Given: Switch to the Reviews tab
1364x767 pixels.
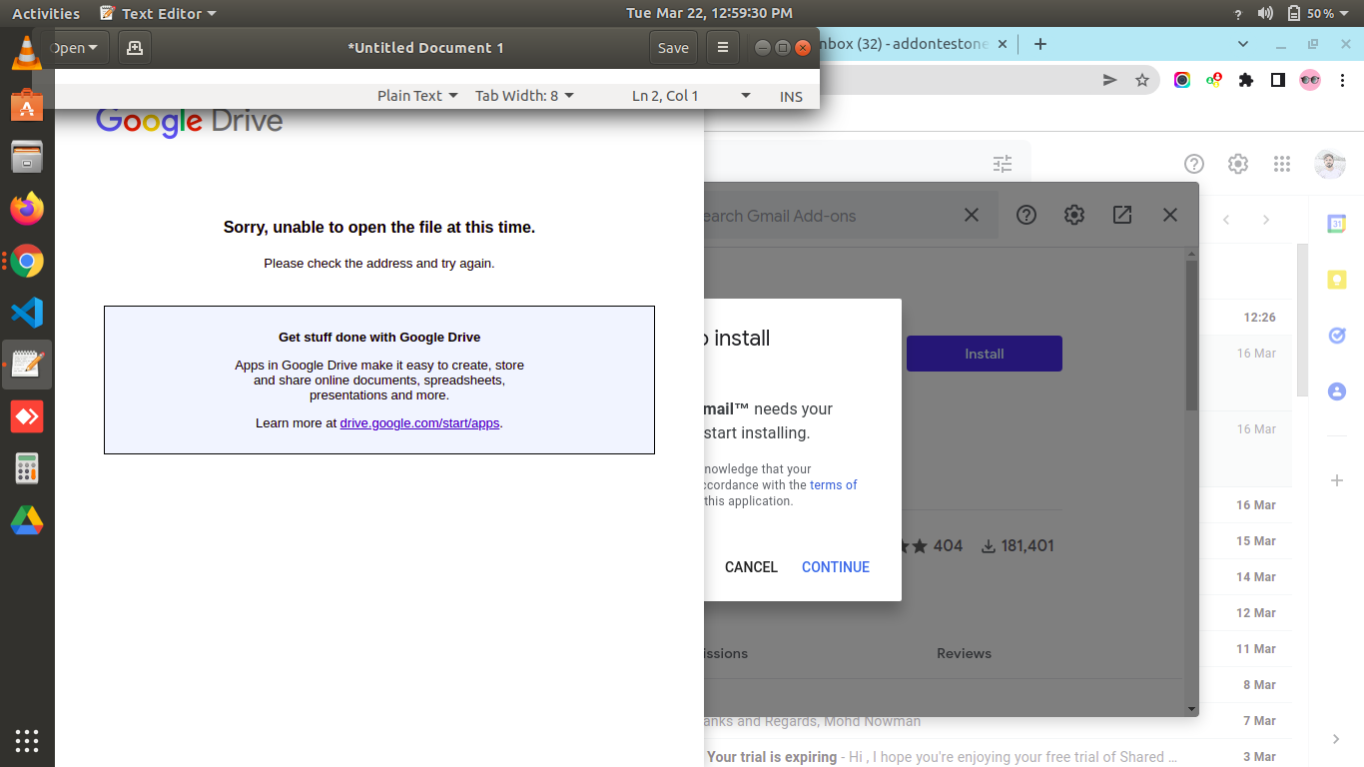Looking at the screenshot, I should point(964,653).
